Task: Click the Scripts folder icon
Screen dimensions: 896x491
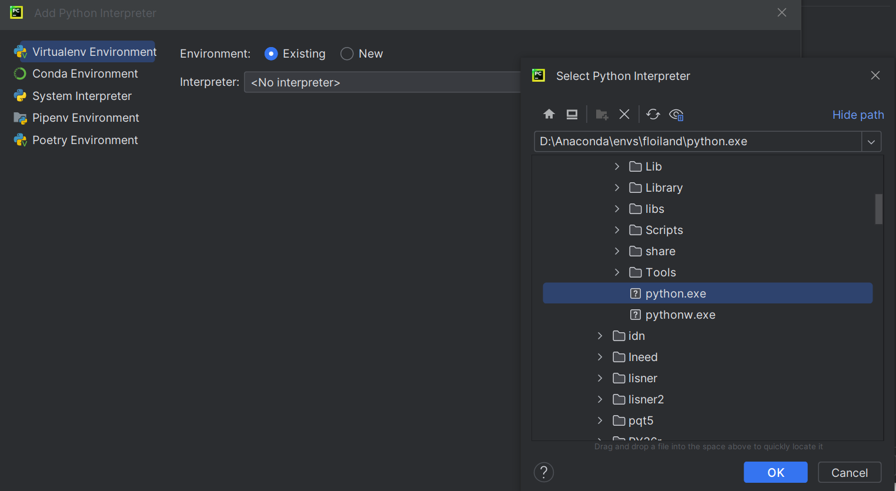Action: (635, 230)
